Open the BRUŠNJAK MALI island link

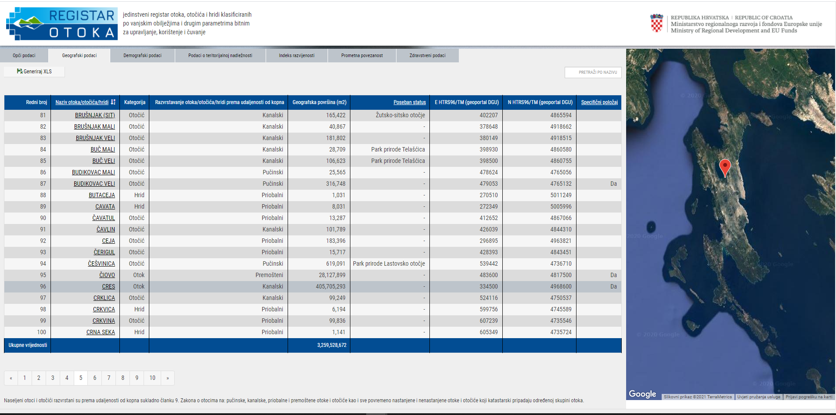94,126
